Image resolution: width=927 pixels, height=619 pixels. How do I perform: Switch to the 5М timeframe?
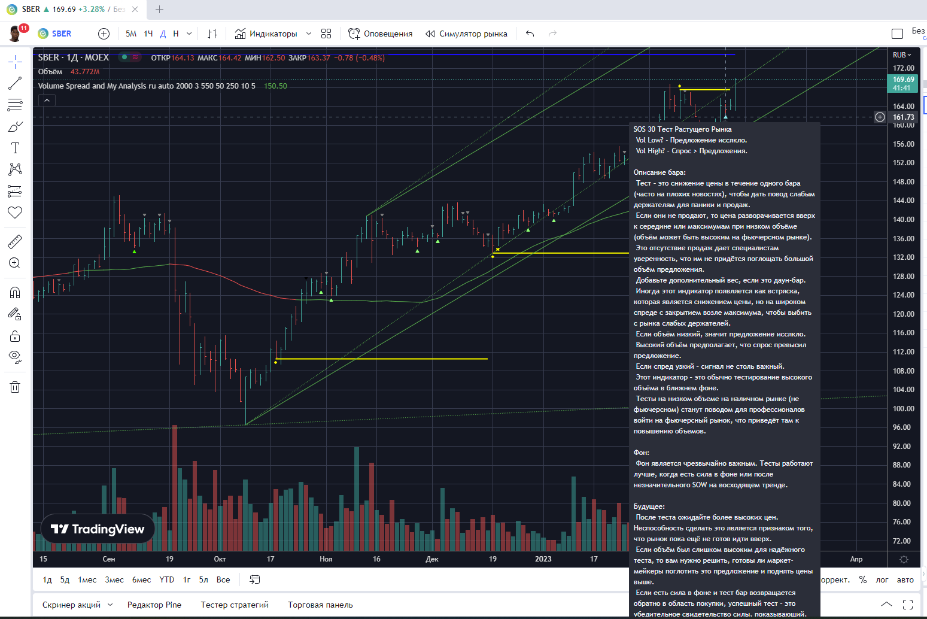[x=131, y=34]
